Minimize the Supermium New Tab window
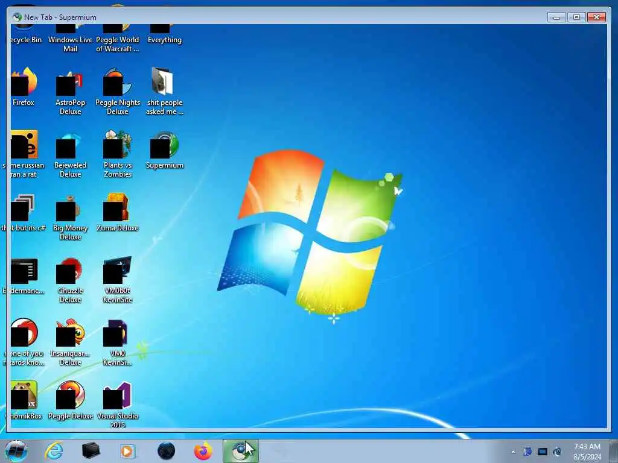 (556, 17)
